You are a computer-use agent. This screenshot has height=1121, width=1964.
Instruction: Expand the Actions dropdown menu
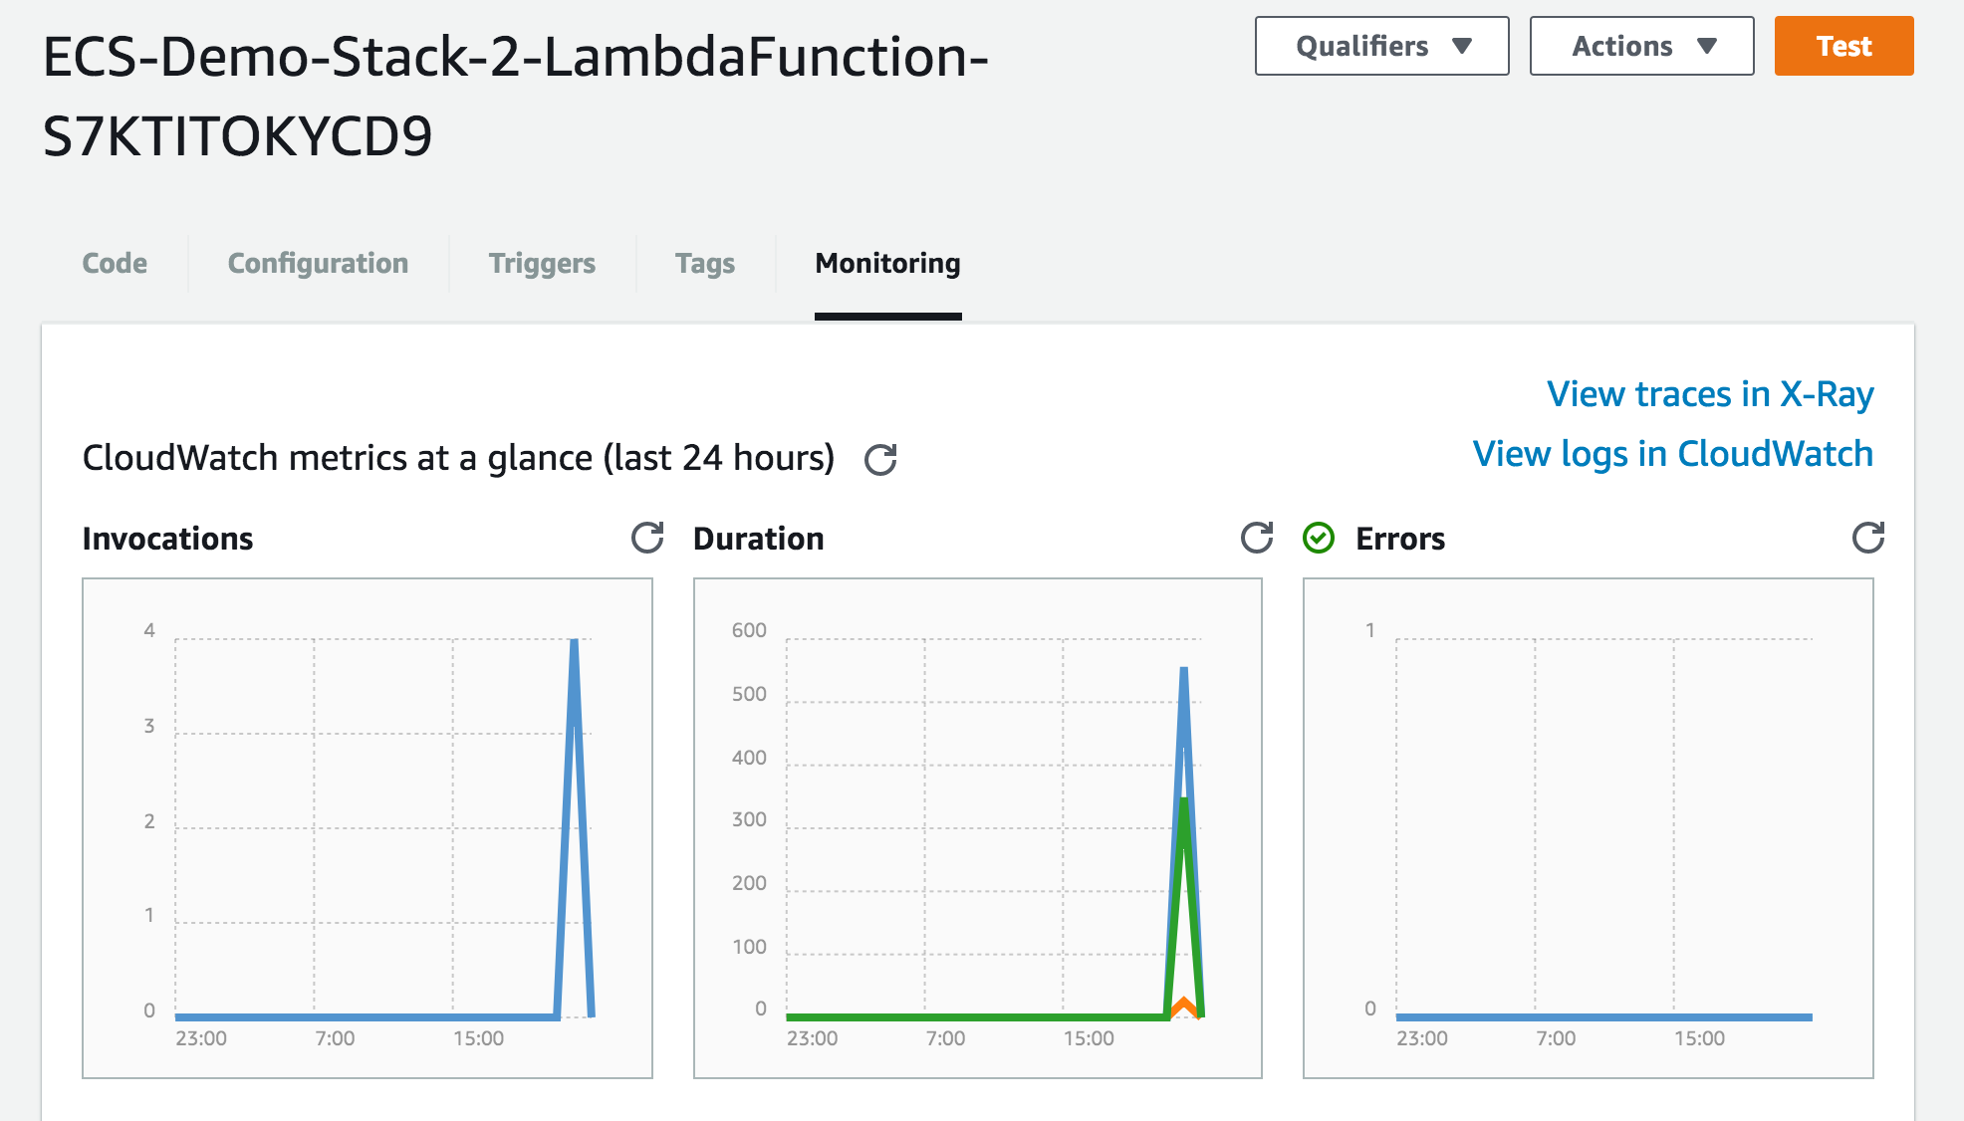coord(1622,46)
